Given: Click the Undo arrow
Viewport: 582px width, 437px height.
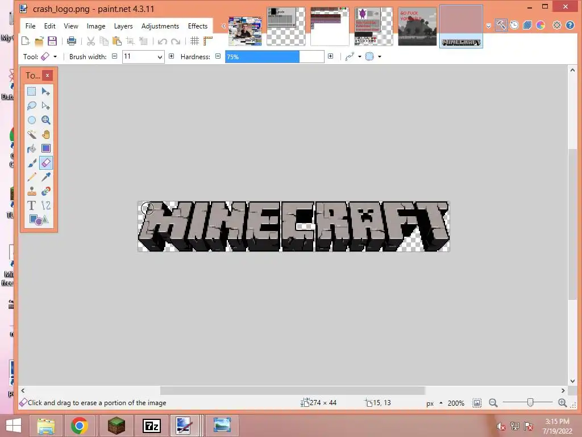Looking at the screenshot, I should (x=162, y=41).
